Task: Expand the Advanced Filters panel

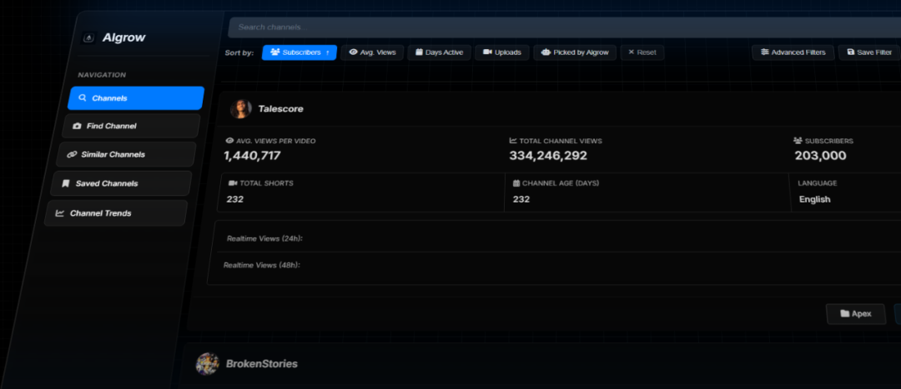Action: click(x=793, y=52)
